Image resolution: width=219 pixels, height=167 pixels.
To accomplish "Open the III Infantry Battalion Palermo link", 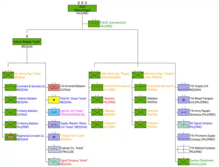I will (27, 125).
